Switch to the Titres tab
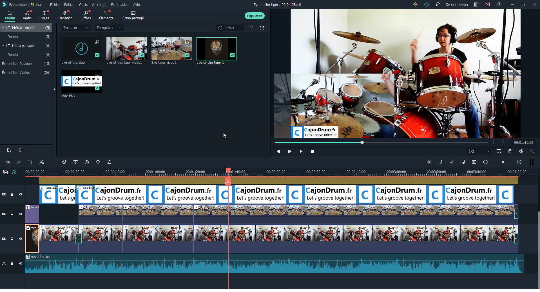Screen dimensions: 540x292 point(44,16)
